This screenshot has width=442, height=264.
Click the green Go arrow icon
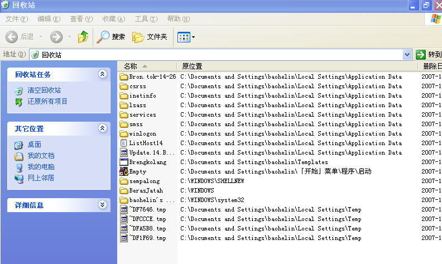[421, 55]
